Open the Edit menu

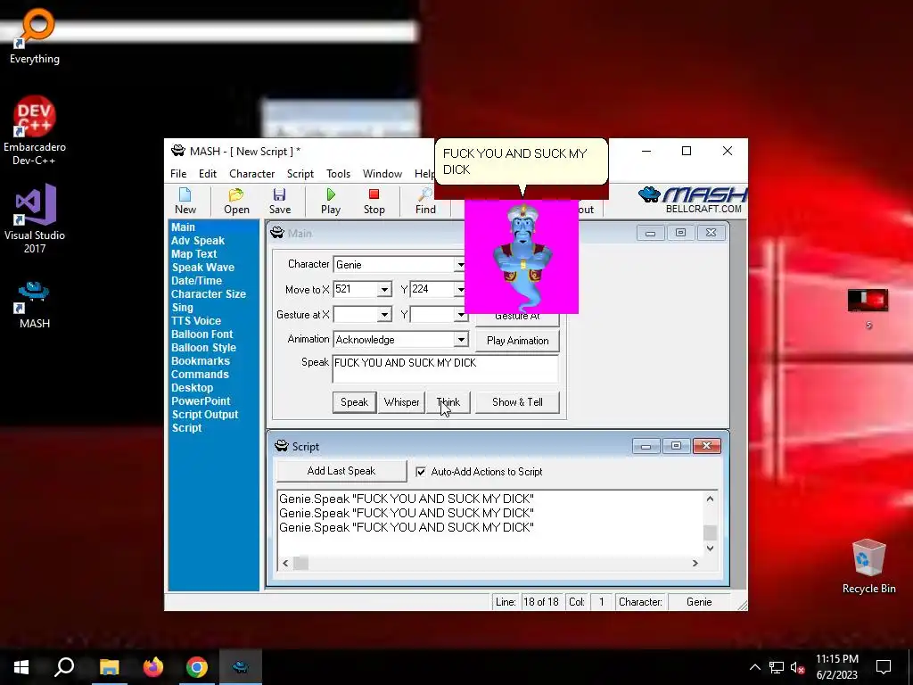[x=207, y=174]
